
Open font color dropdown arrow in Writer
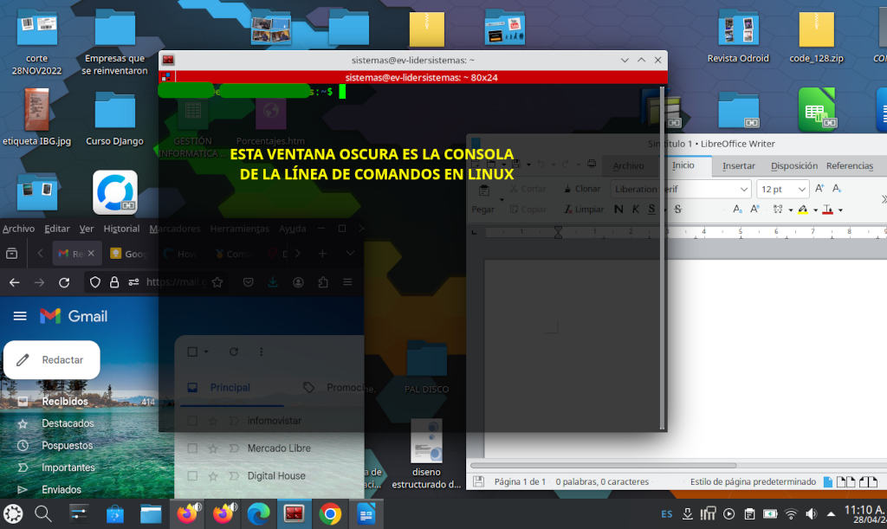(840, 210)
